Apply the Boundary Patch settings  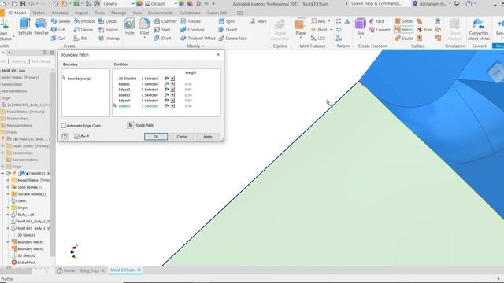point(208,137)
